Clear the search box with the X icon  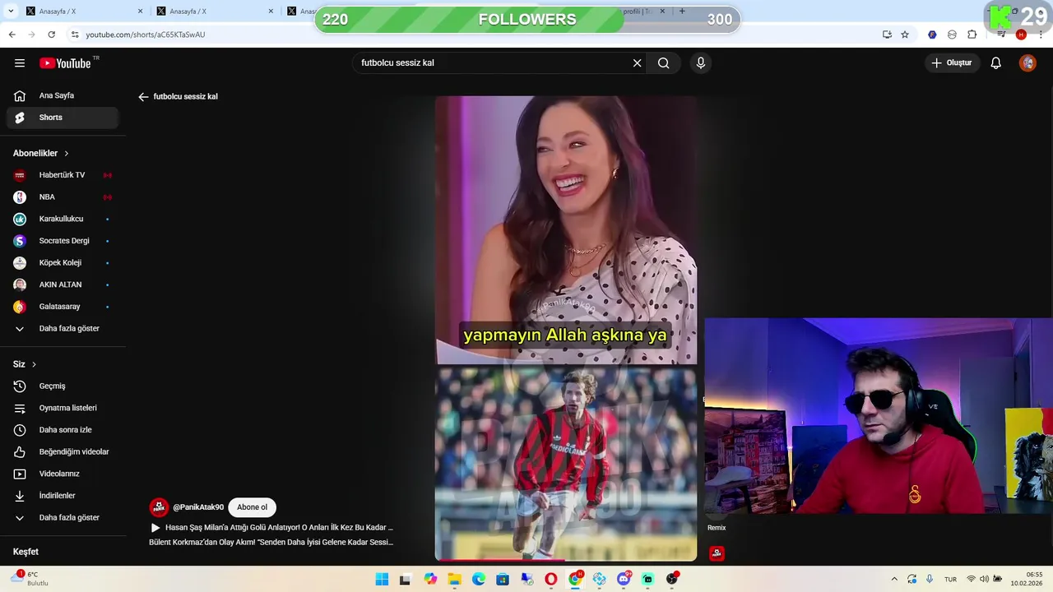637,63
